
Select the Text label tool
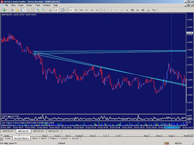(x=127, y=10)
